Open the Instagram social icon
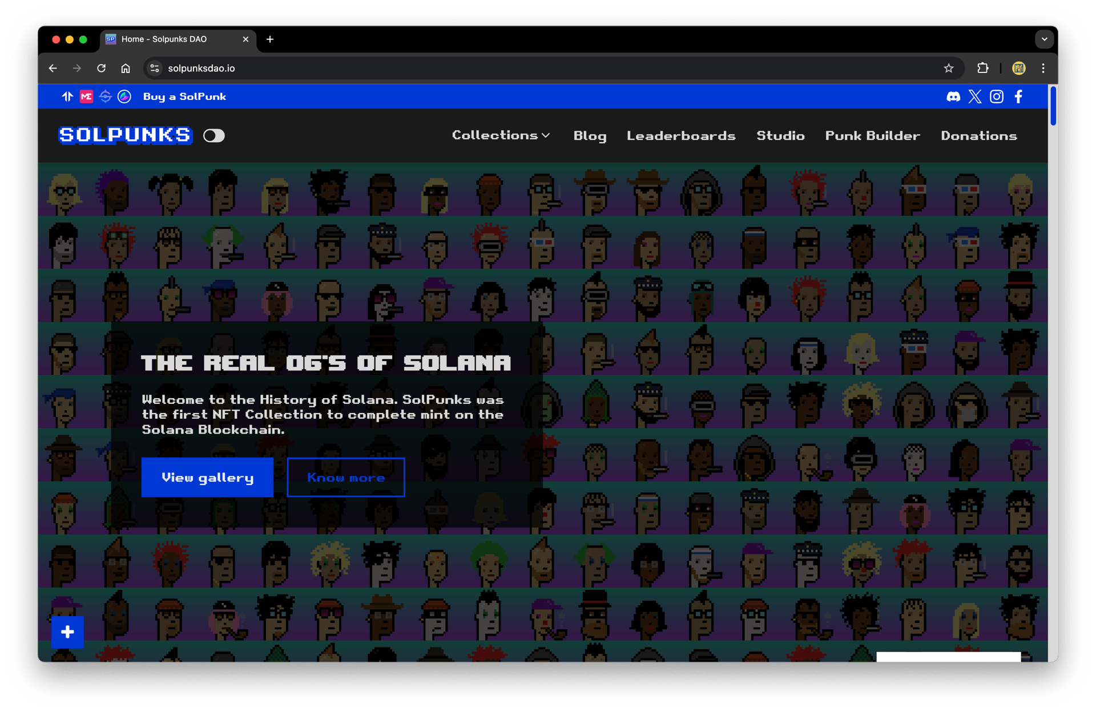This screenshot has height=712, width=1096. 996,96
